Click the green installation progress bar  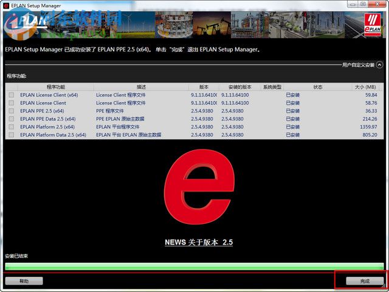[194, 266]
